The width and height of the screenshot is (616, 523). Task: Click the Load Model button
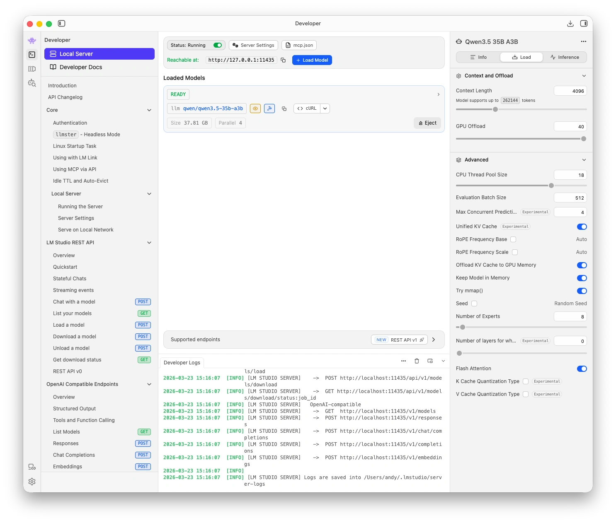coord(312,60)
